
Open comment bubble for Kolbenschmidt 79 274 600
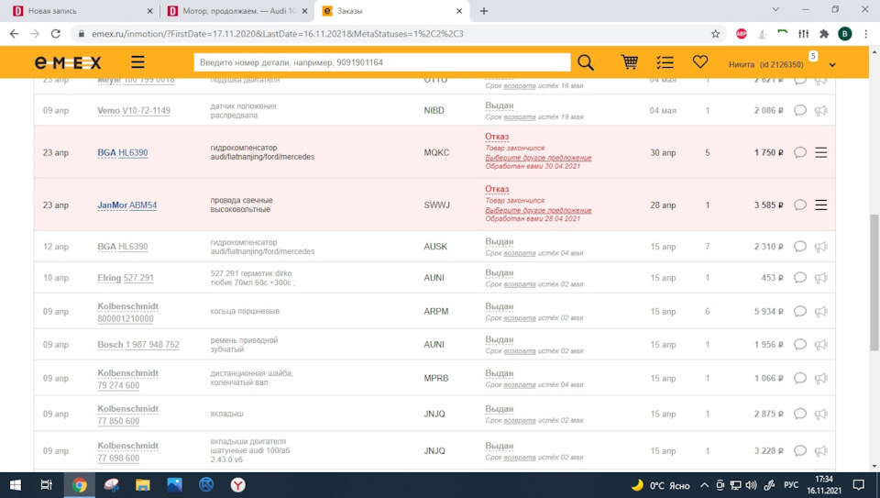tap(799, 379)
